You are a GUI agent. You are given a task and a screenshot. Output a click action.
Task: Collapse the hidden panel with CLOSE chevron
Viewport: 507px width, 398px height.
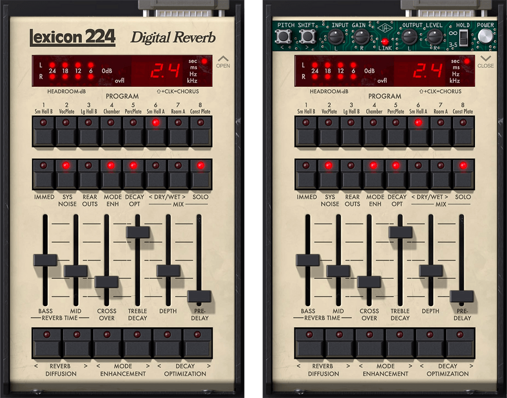[486, 62]
